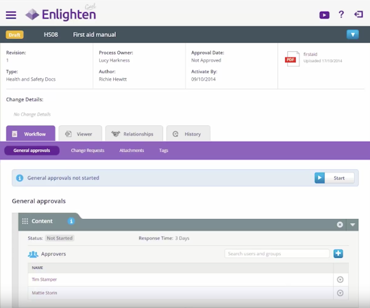
Task: Open the History tab
Action: pyautogui.click(x=188, y=133)
